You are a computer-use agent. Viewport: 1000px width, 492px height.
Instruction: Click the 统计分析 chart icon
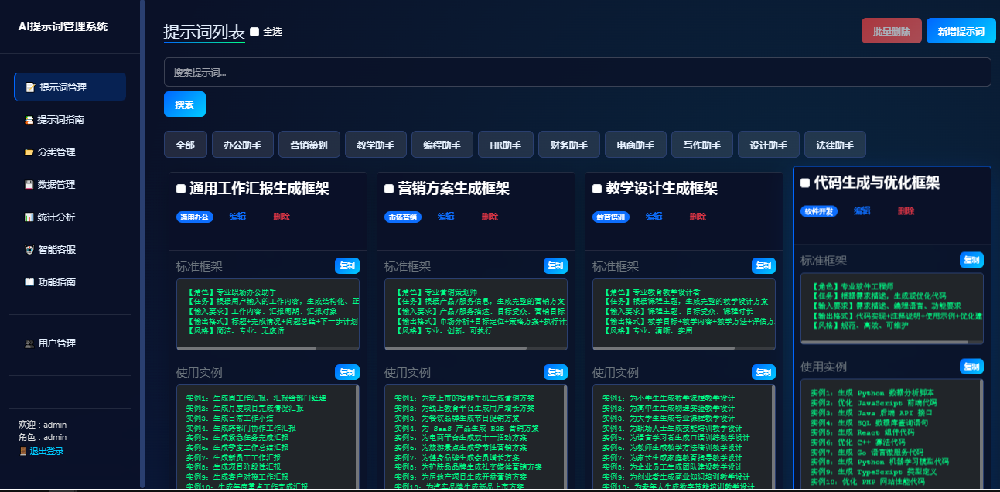coord(29,217)
